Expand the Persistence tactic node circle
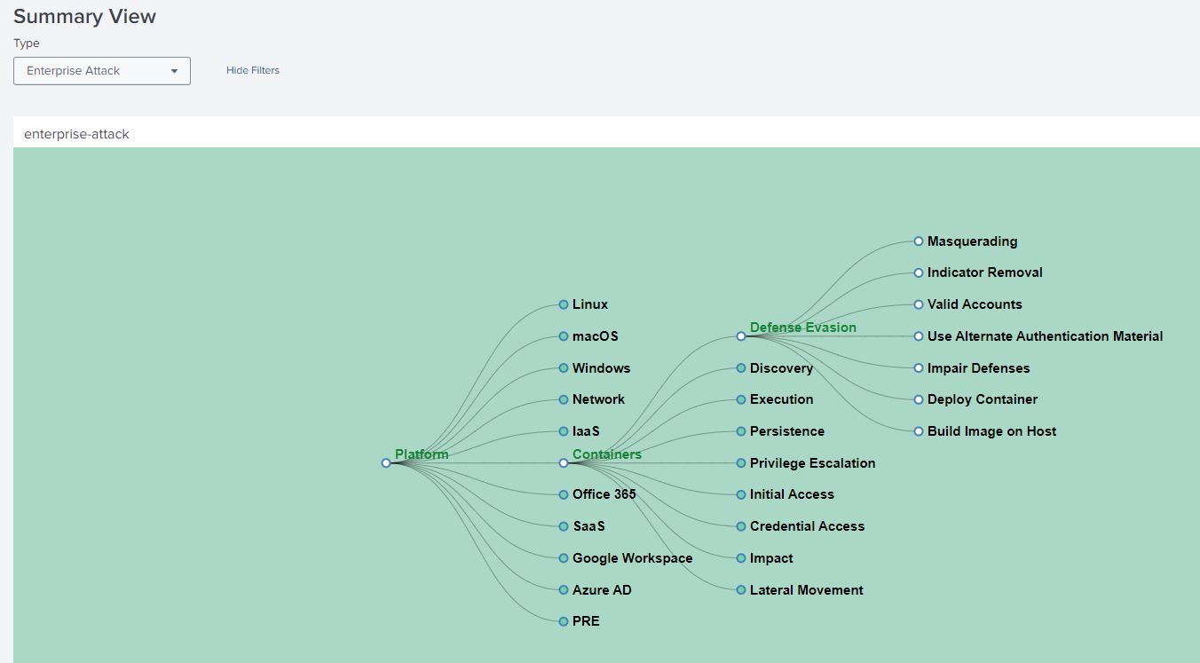This screenshot has height=663, width=1200. click(741, 431)
